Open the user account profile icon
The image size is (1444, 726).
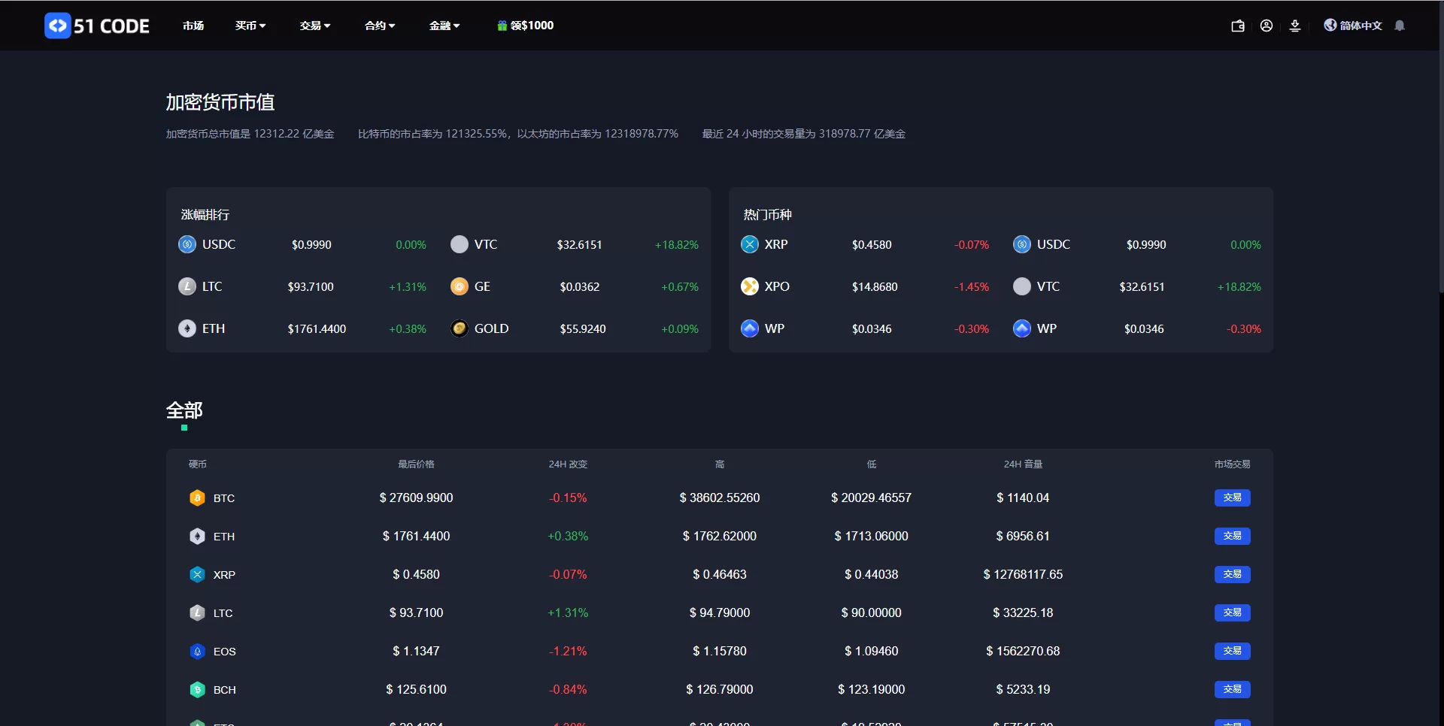tap(1267, 26)
